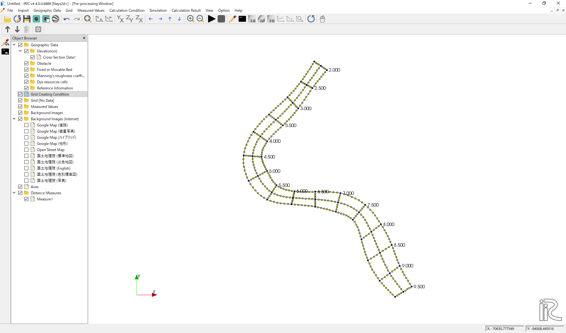
Task: Enable Google Map (道路) checkbox
Action: 27,125
